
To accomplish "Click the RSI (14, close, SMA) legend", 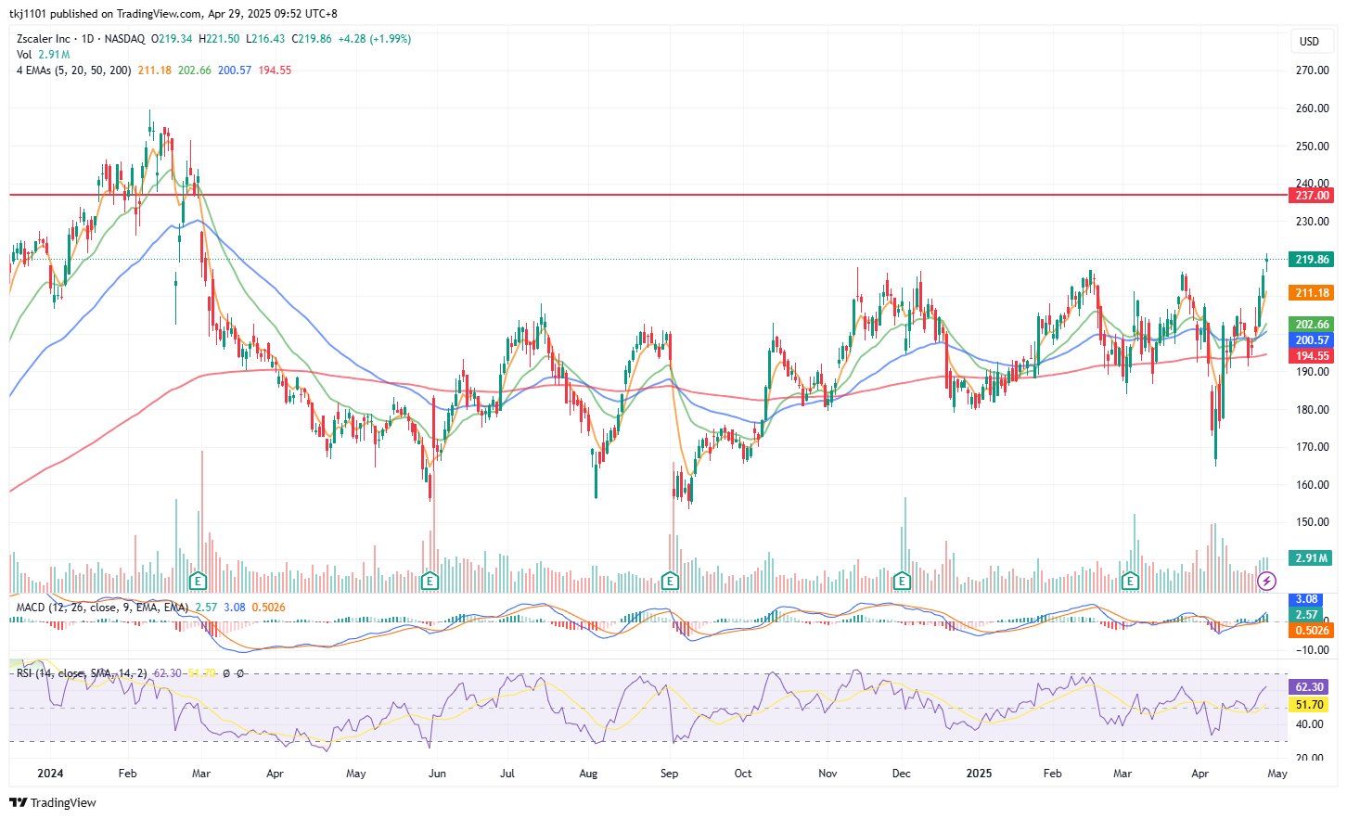I will click(x=82, y=672).
